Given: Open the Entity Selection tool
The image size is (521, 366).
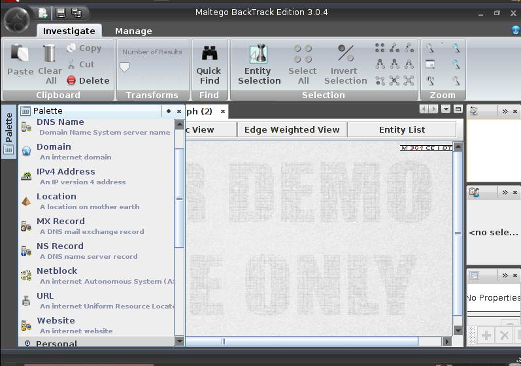Looking at the screenshot, I should tap(259, 64).
